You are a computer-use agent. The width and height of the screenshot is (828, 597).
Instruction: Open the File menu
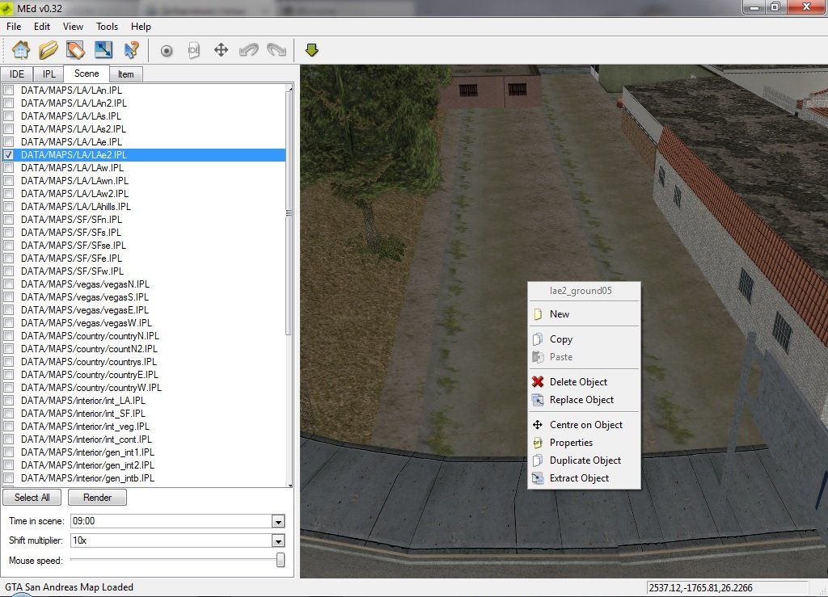pos(14,27)
